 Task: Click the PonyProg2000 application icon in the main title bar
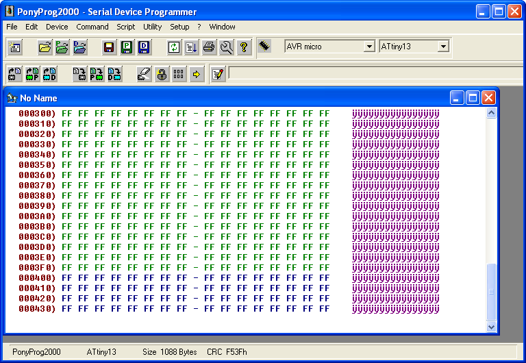(10, 12)
